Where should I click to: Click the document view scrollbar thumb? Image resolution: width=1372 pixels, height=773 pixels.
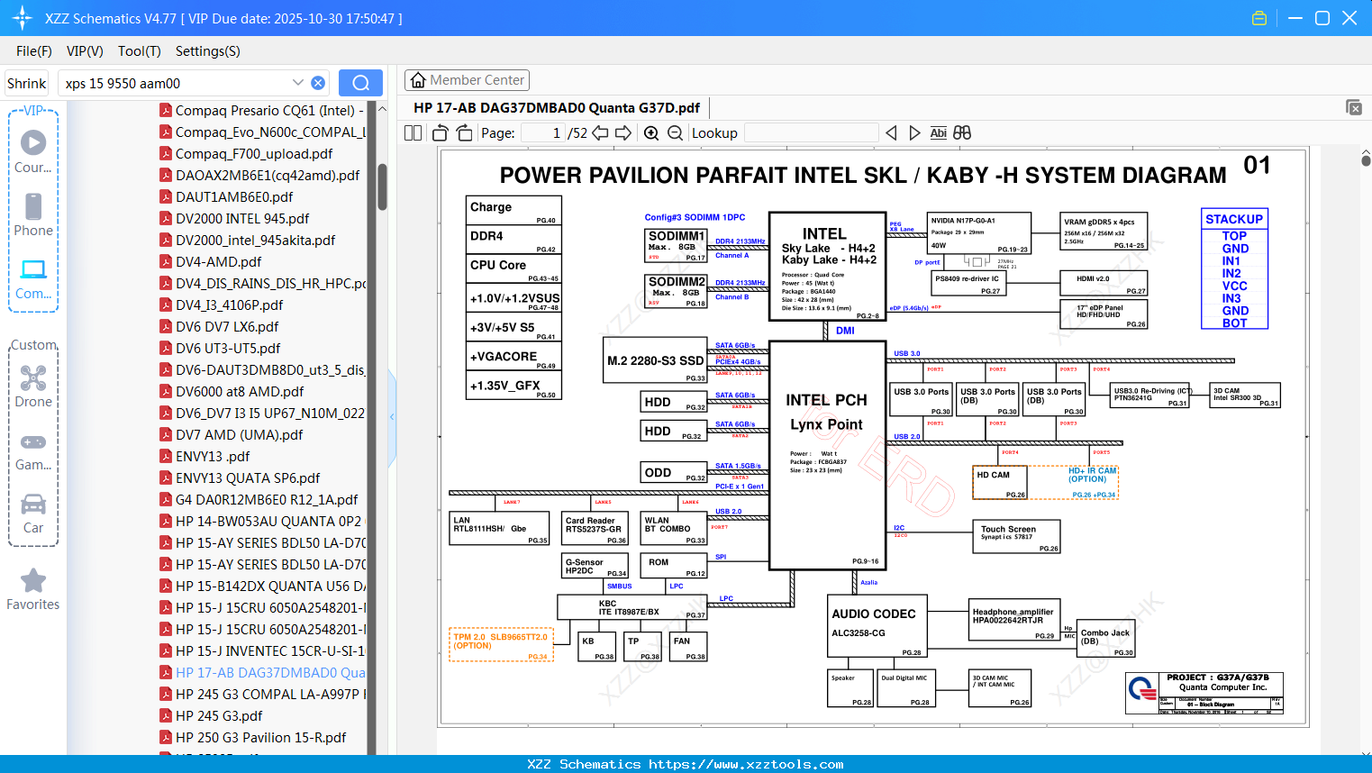point(1366,160)
